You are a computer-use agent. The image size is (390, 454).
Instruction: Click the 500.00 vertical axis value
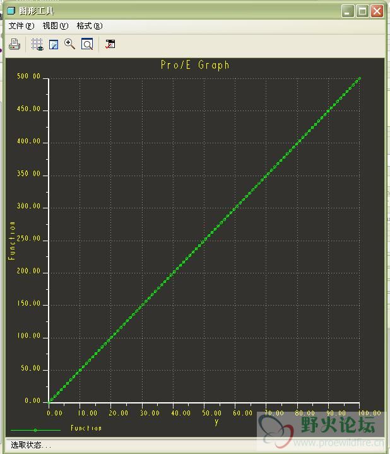(28, 76)
